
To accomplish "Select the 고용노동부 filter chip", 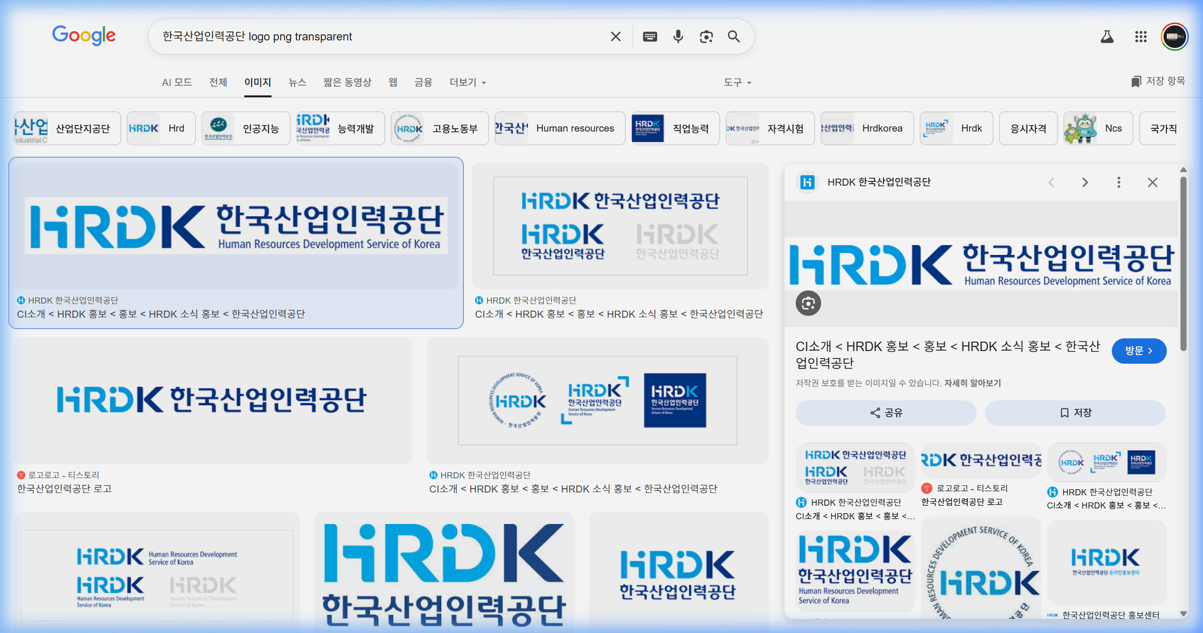I will click(x=440, y=128).
